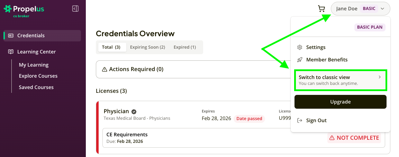Open the shopping cart
This screenshot has width=399, height=157.
321,9
